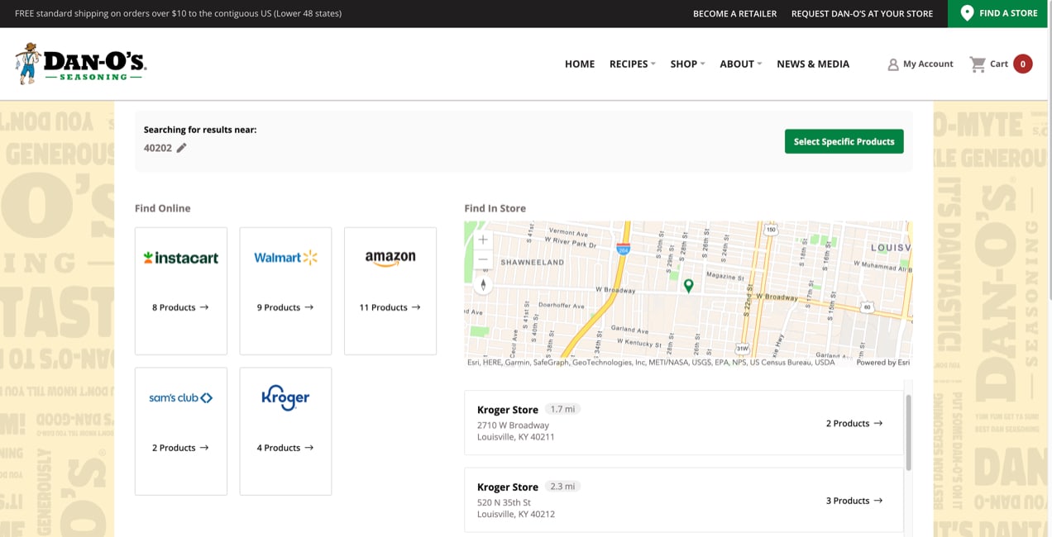Select NEWS & MEDIA in navigation
Screen dimensions: 1052x537
(x=813, y=64)
